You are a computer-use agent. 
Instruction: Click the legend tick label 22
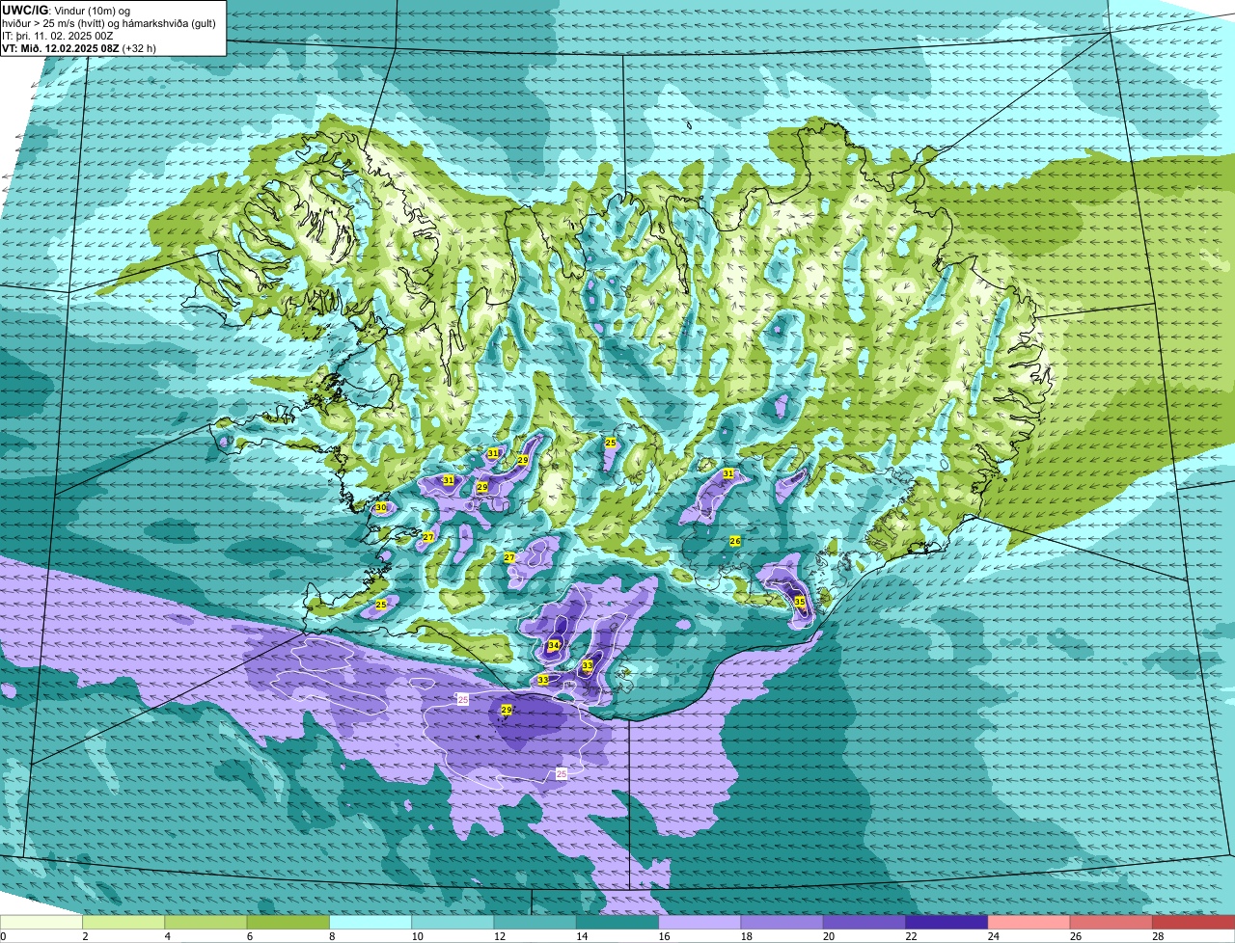coord(910,936)
